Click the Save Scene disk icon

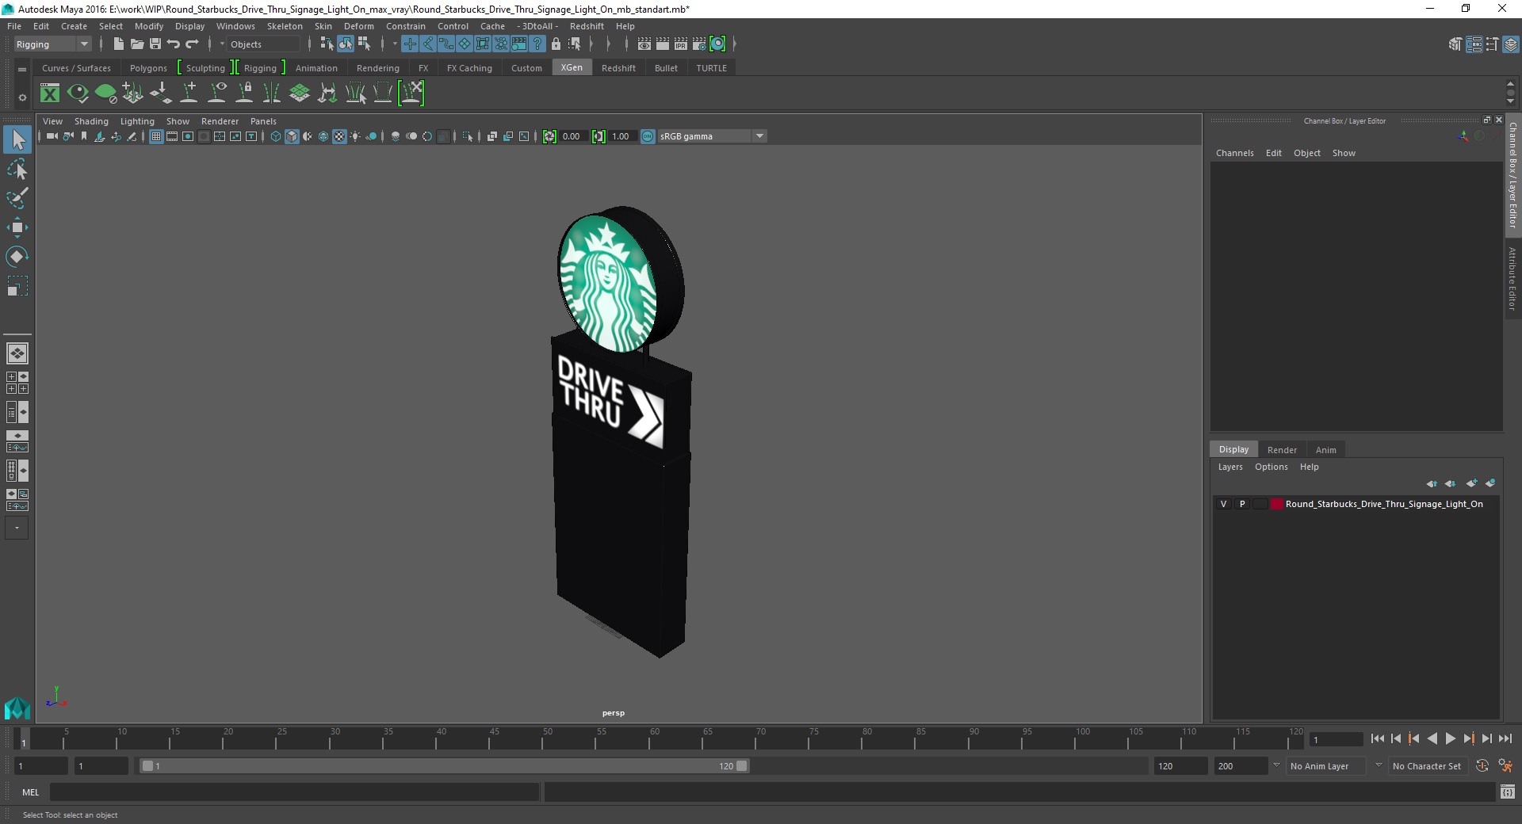(155, 44)
